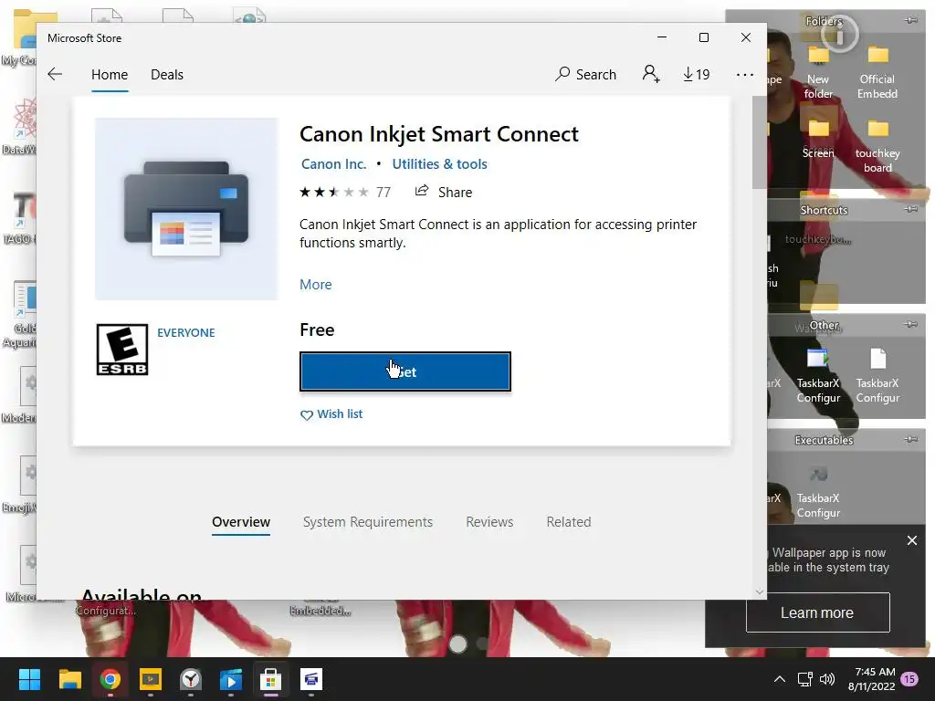Open the Screen folder on desktop
The image size is (935, 701).
(x=818, y=139)
